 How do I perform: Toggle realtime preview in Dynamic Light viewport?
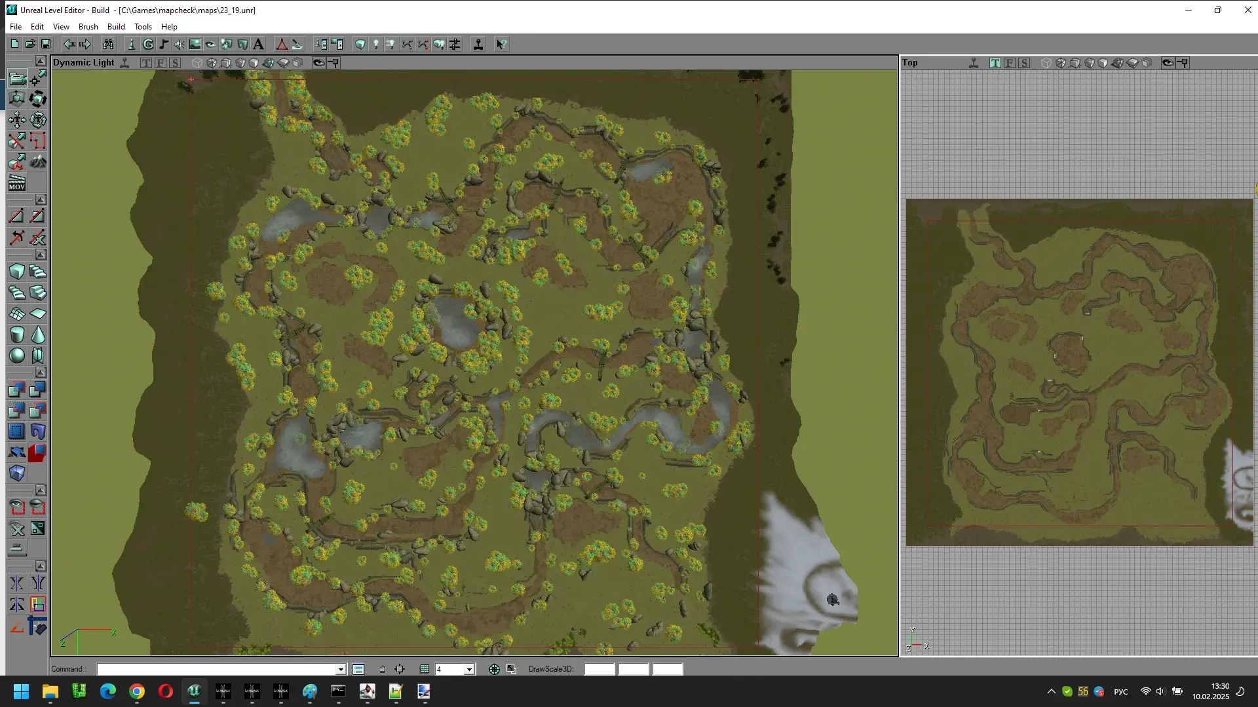124,63
